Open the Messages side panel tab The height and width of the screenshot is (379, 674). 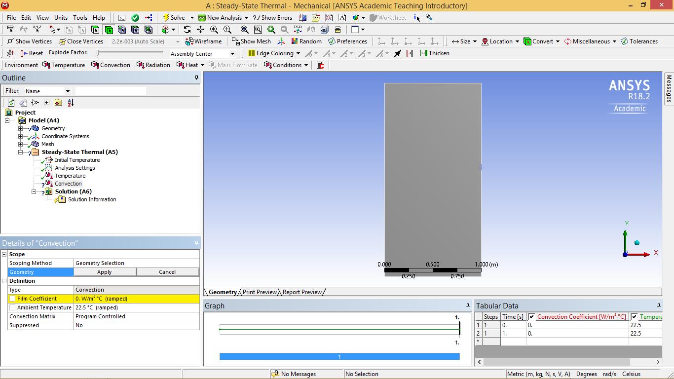(x=669, y=89)
